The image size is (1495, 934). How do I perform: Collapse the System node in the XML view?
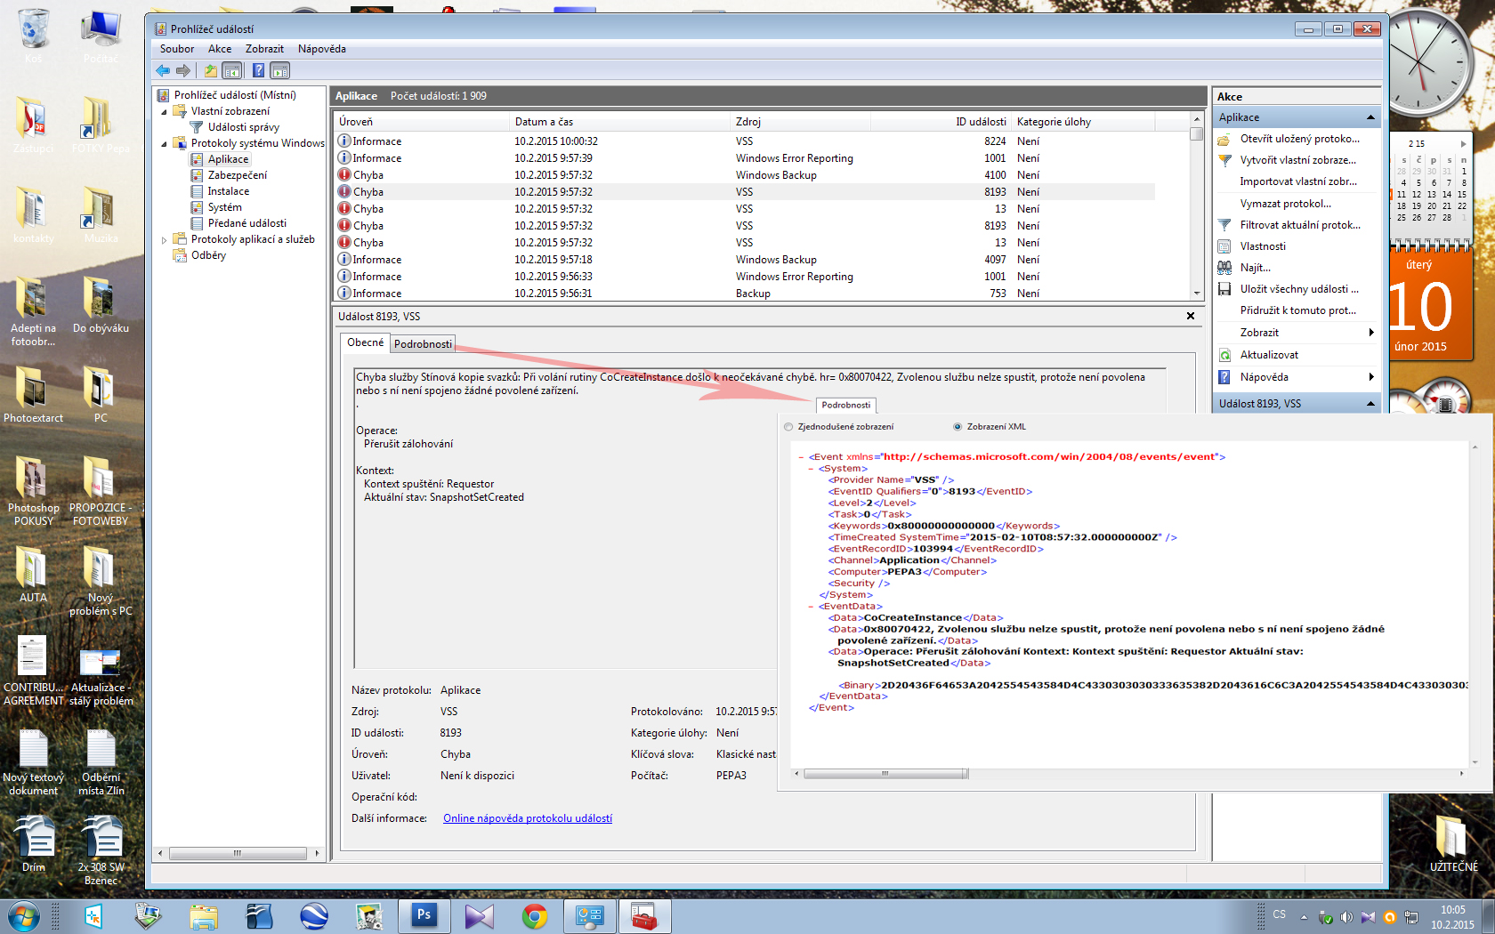pyautogui.click(x=811, y=469)
